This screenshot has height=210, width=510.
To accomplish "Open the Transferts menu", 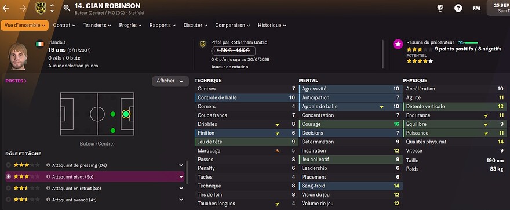I will [97, 25].
